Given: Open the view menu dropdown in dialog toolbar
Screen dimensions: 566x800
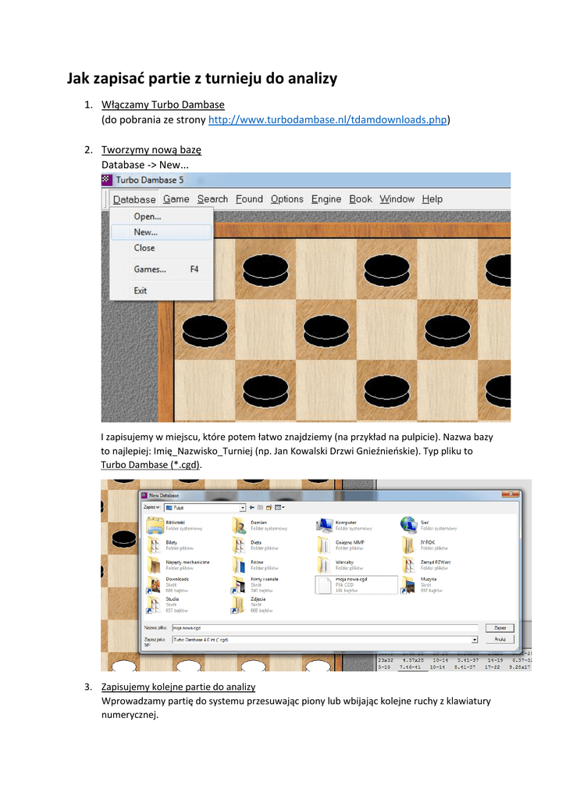Looking at the screenshot, I should [280, 507].
